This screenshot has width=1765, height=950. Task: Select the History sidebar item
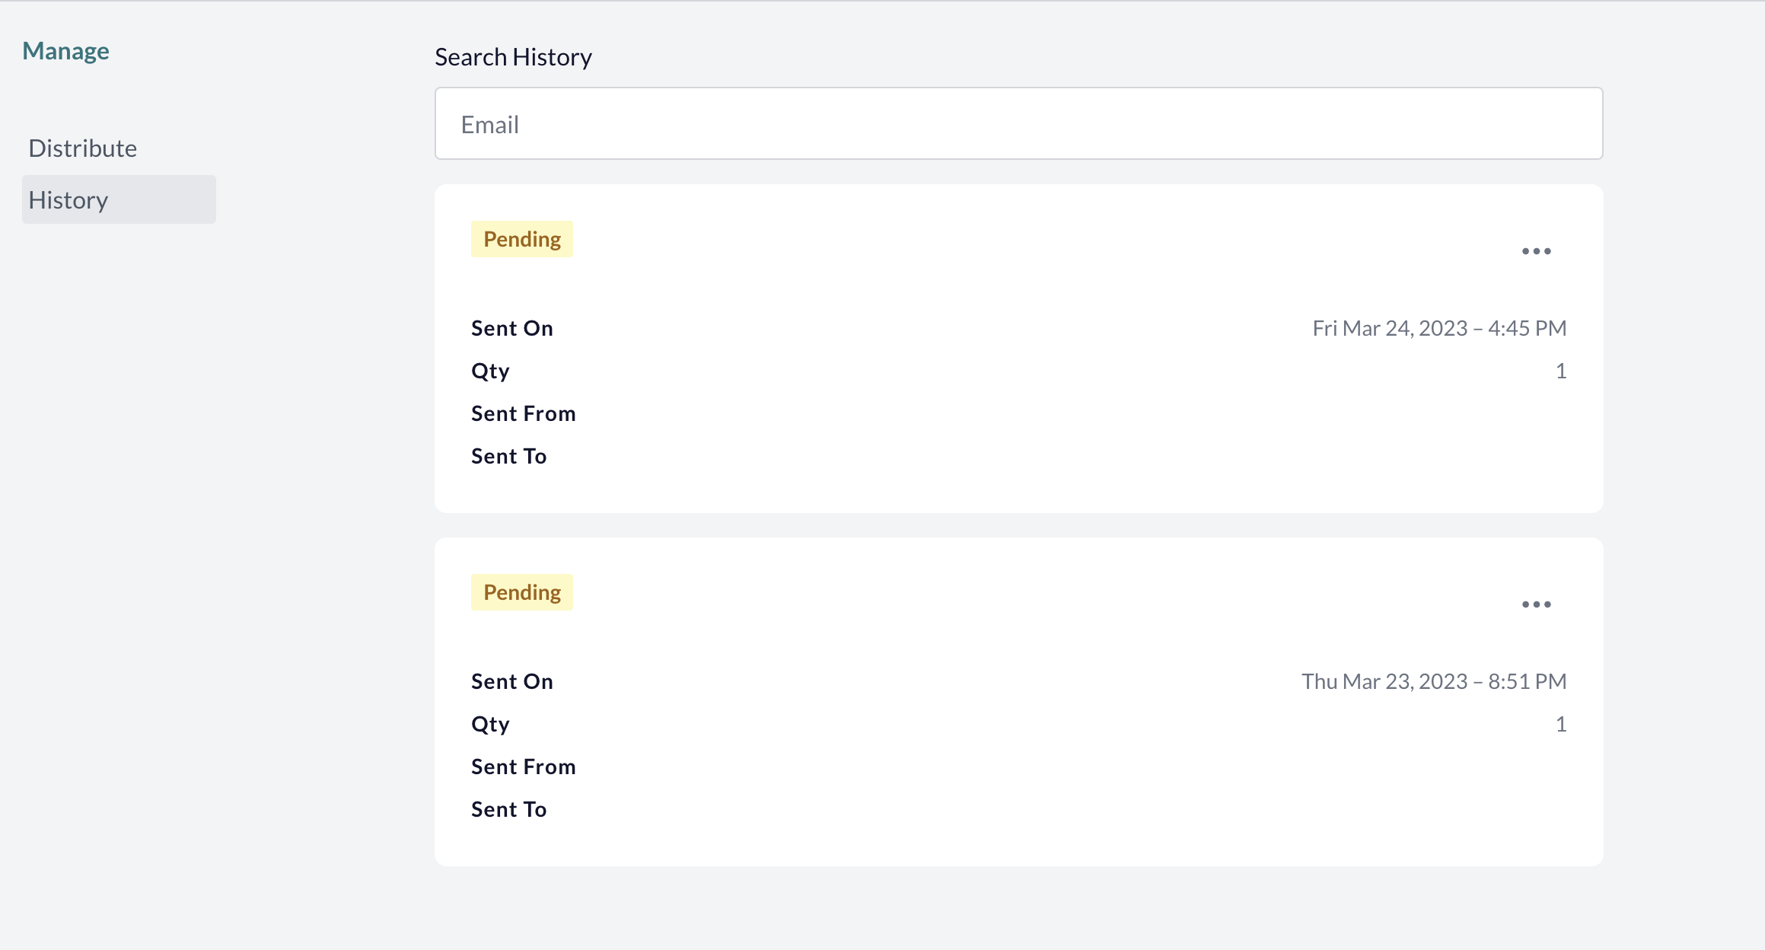[x=119, y=199]
